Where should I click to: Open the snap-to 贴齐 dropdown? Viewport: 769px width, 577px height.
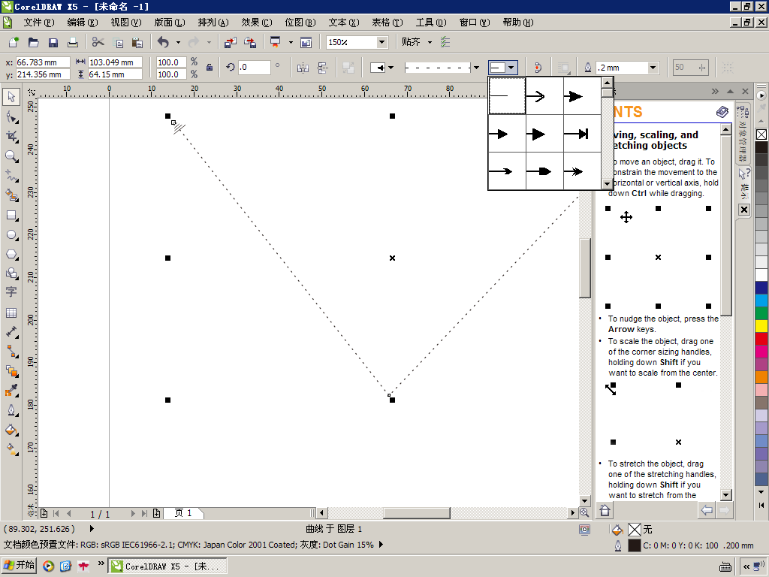pyautogui.click(x=430, y=42)
